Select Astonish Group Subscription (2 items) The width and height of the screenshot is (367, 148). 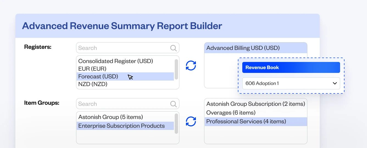pos(255,104)
